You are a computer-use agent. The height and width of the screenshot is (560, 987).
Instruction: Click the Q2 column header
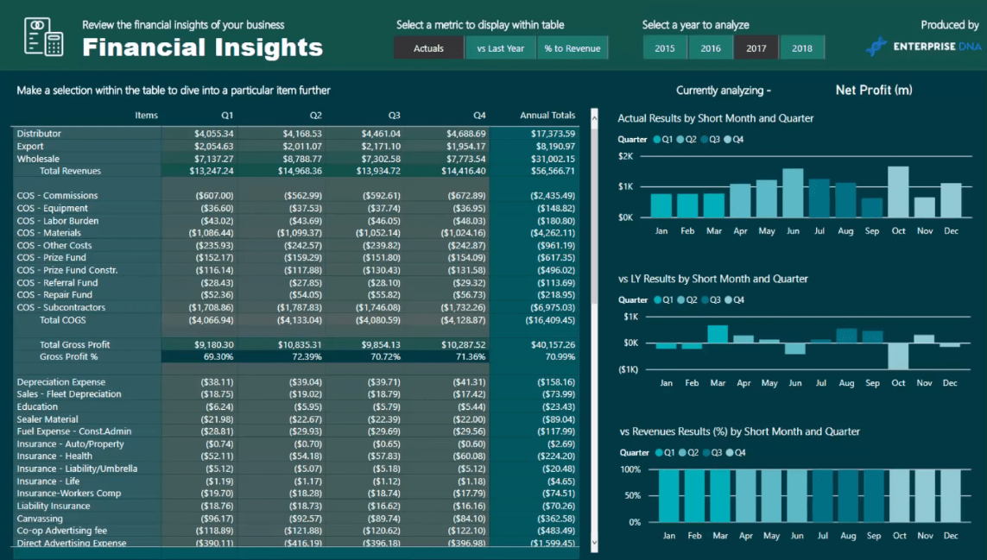(x=315, y=115)
